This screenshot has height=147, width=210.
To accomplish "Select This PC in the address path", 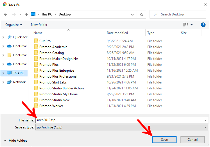I will coord(47,14).
